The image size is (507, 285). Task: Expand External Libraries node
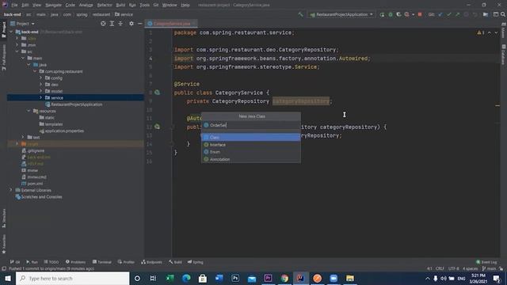(11, 190)
